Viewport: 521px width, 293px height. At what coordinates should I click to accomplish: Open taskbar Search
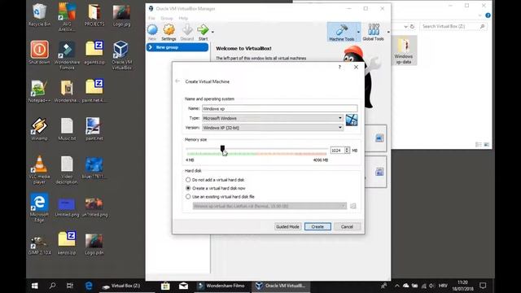pyautogui.click(x=52, y=286)
